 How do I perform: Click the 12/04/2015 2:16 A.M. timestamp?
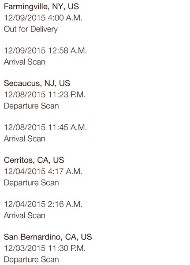(x=43, y=204)
